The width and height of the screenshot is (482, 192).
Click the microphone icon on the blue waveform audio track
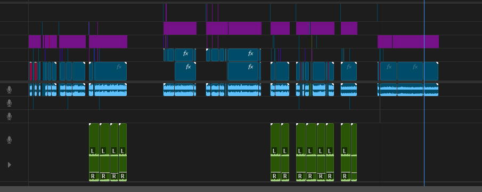9,90
